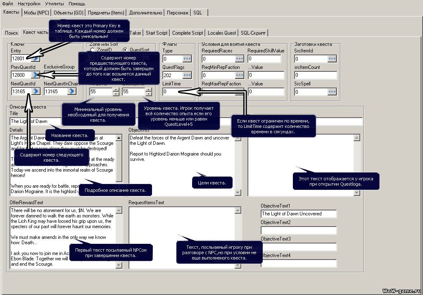Open the Locales Quest sub-tab
Screen dimensions: 423x295
pyautogui.click(x=222, y=33)
